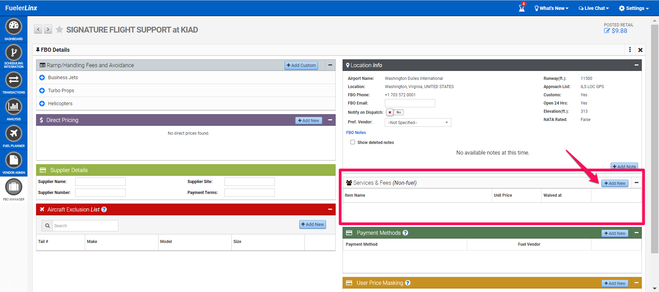The height and width of the screenshot is (292, 659).
Task: Add new User Price Masking entry
Action: (615, 283)
